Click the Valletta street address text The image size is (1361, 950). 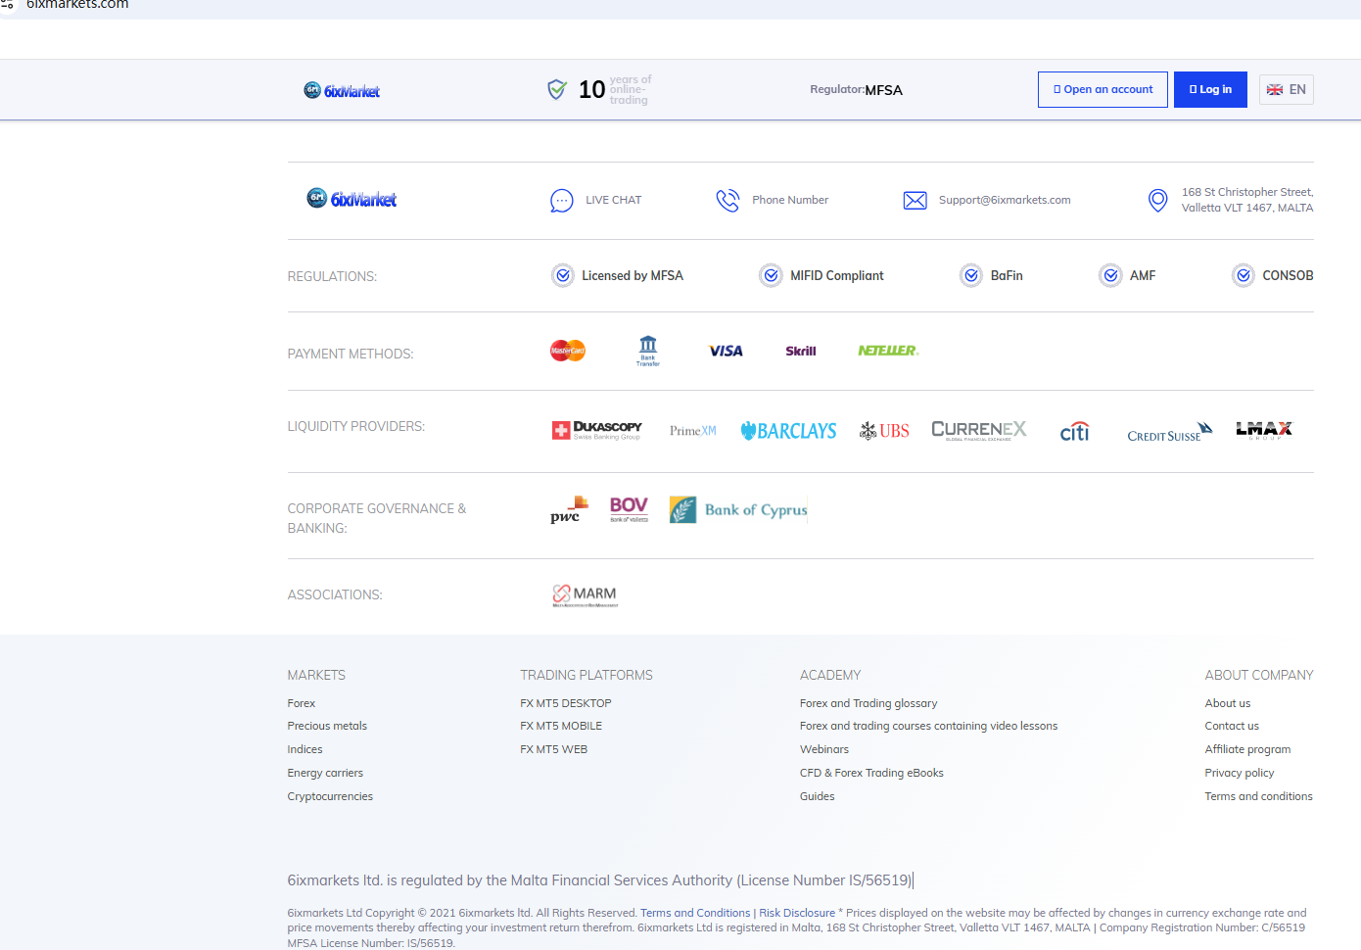pos(1247,200)
